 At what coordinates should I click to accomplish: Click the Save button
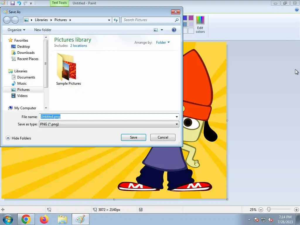(134, 137)
